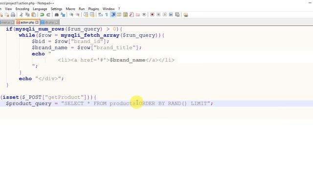
Task: Open the Encoding menu
Action: point(22,9)
